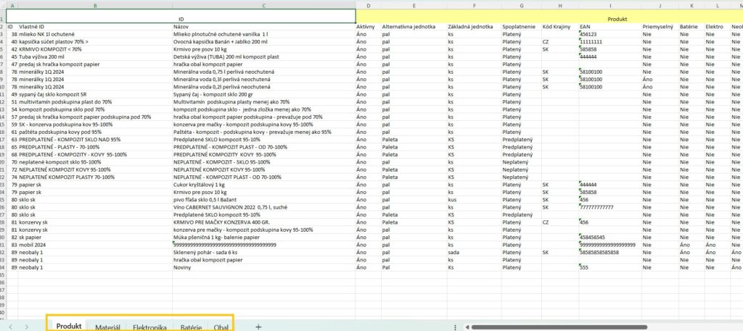Click the horizontal scrollbar left arrow

[465, 327]
